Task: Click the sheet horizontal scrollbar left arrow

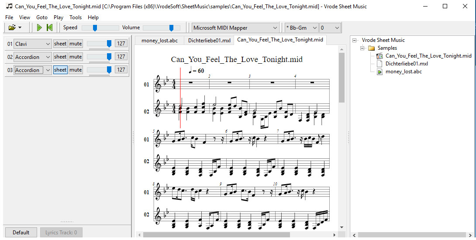Action: pos(139,235)
